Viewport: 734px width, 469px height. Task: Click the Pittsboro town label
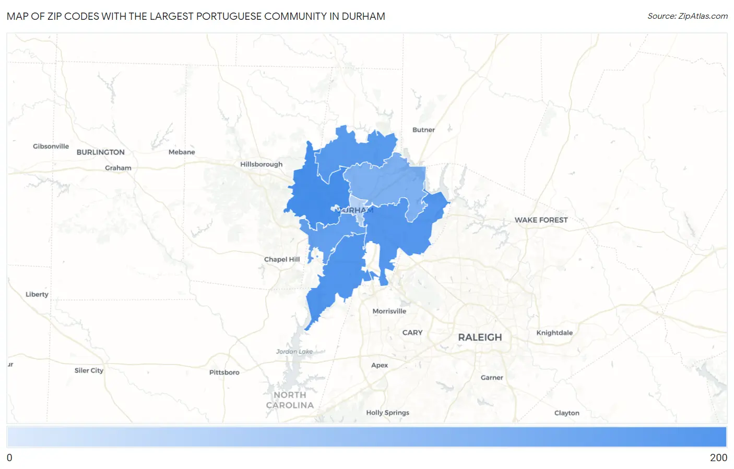224,372
